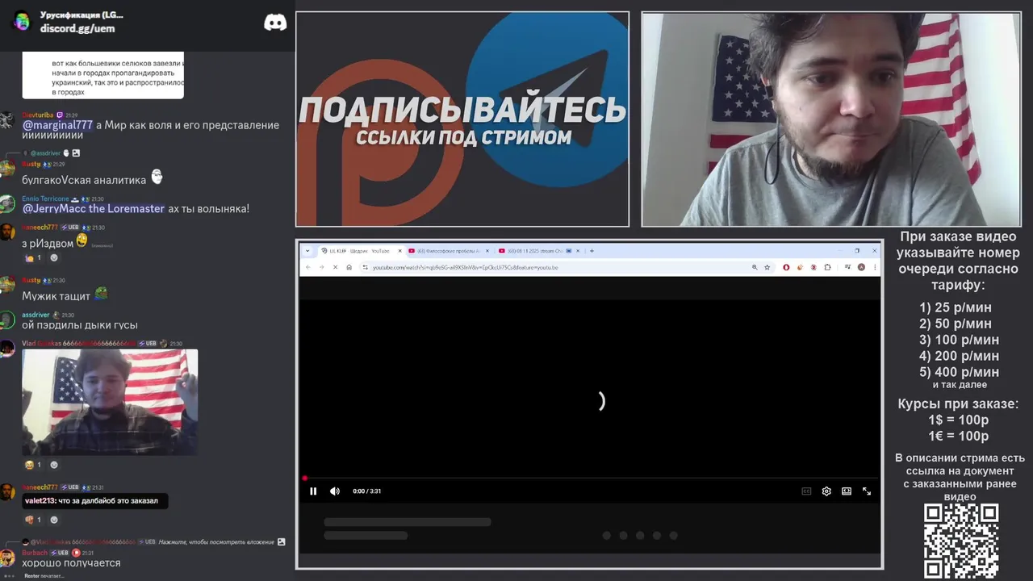Add reaction under the flag image
Image resolution: width=1033 pixels, height=581 pixels.
tap(54, 465)
